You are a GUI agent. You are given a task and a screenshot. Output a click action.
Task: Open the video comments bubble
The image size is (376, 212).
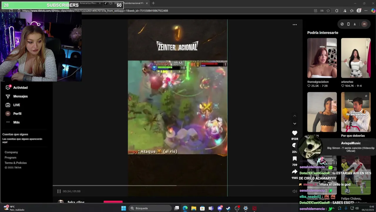tap(295, 145)
